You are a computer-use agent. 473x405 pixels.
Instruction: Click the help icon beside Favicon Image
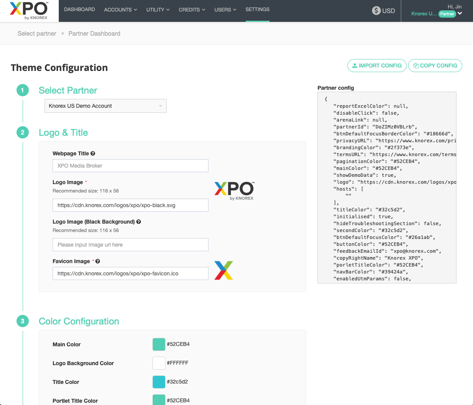point(98,261)
